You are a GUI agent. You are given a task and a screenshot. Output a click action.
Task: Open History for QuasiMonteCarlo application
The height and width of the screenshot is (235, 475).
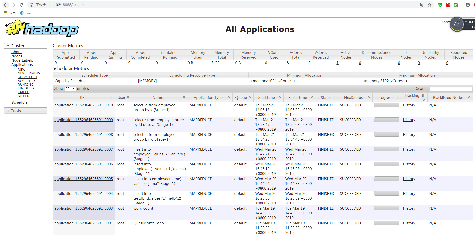[409, 223]
